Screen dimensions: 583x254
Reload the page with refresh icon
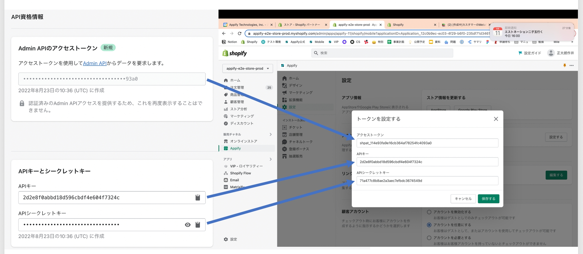(x=239, y=33)
